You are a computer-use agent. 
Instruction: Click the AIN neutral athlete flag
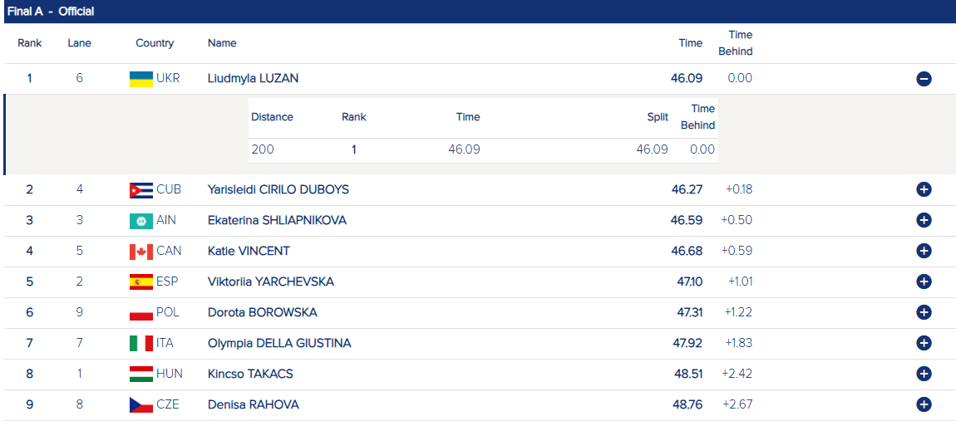point(140,221)
